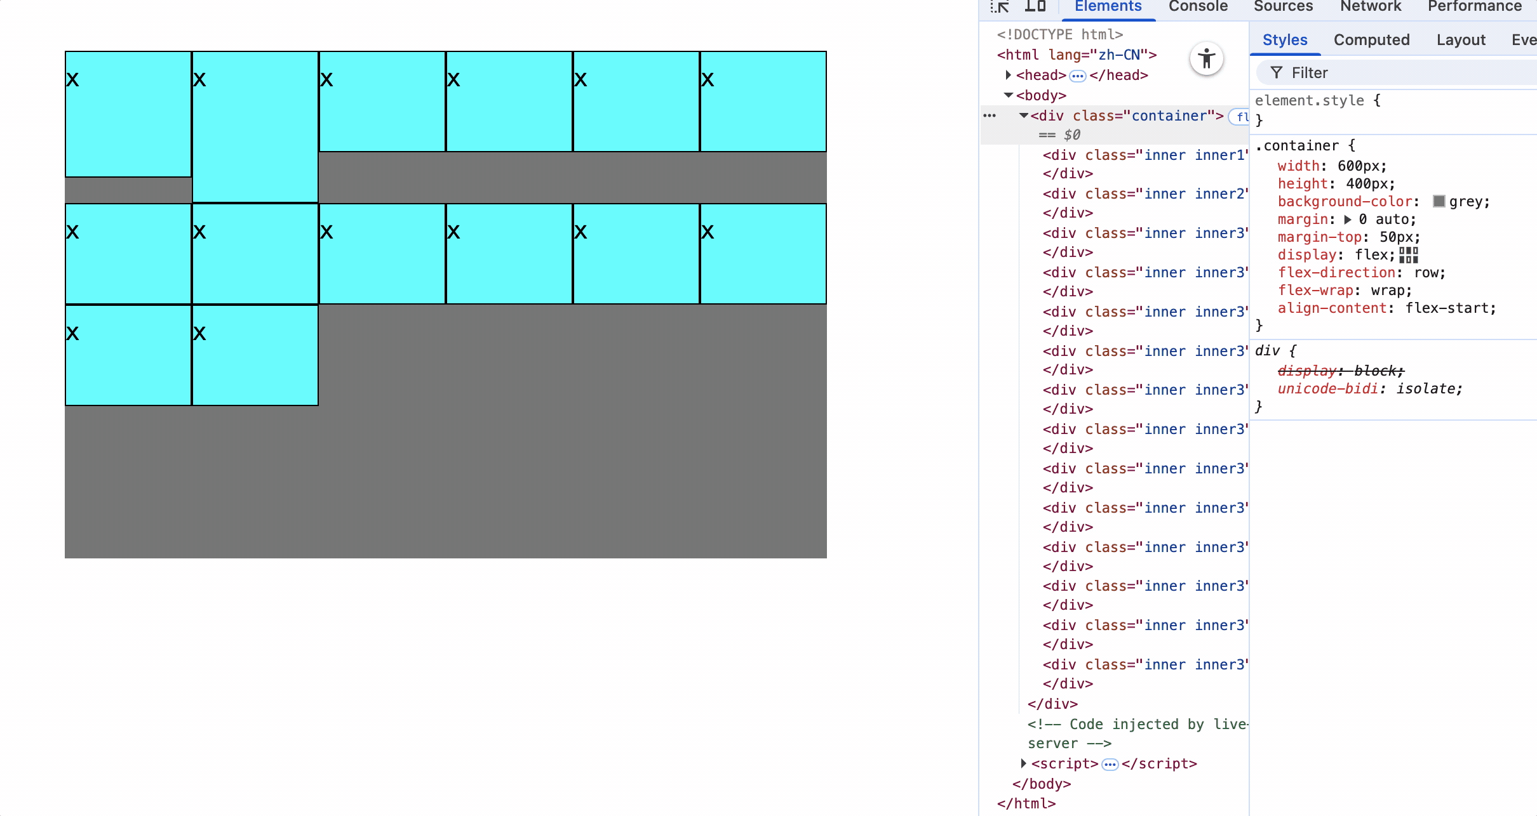Click the ellipsis badge inside head tag
This screenshot has width=1537, height=816.
(x=1077, y=76)
